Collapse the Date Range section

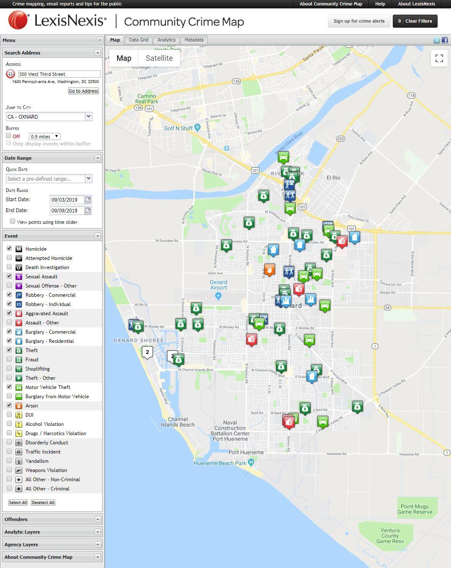coord(98,158)
